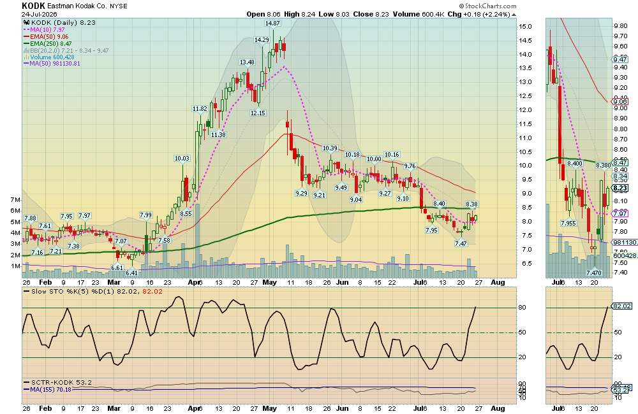Open the StockCharts.com copyright label
The width and height of the screenshot is (638, 414).
487,6
